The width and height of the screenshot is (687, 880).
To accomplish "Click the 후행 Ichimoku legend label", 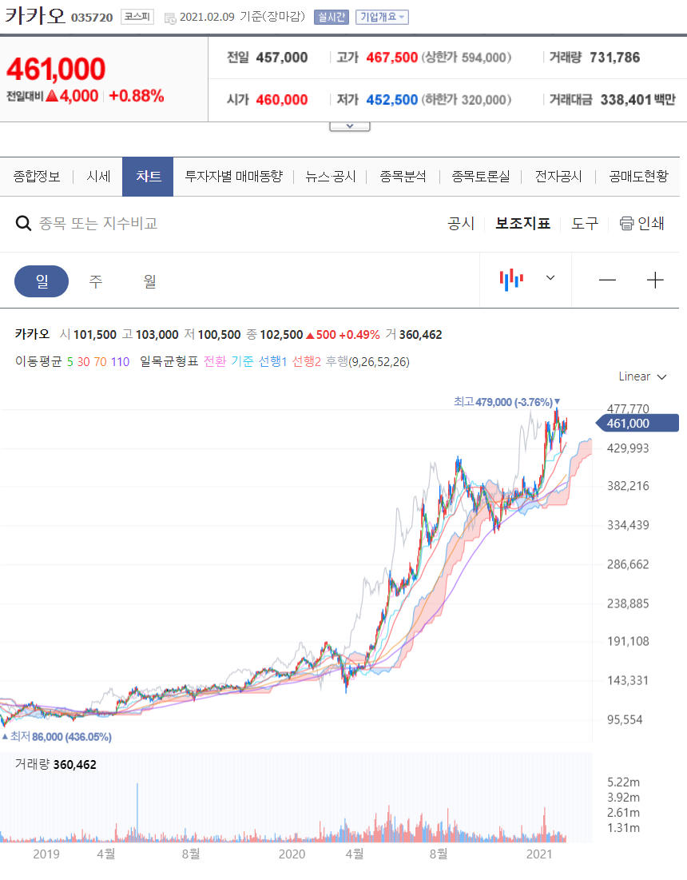I will (337, 361).
